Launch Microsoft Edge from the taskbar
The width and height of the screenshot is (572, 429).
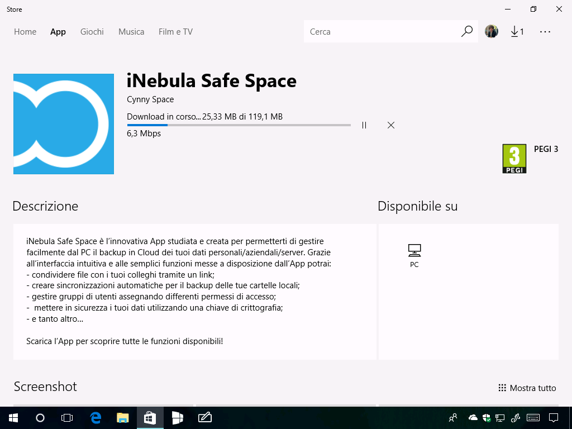click(96, 418)
